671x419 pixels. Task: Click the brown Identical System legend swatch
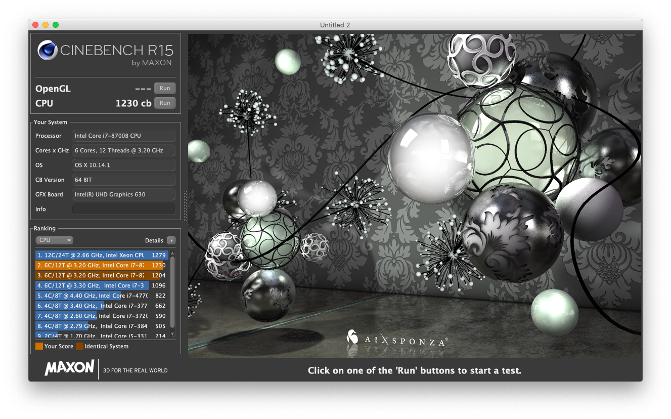click(x=79, y=346)
